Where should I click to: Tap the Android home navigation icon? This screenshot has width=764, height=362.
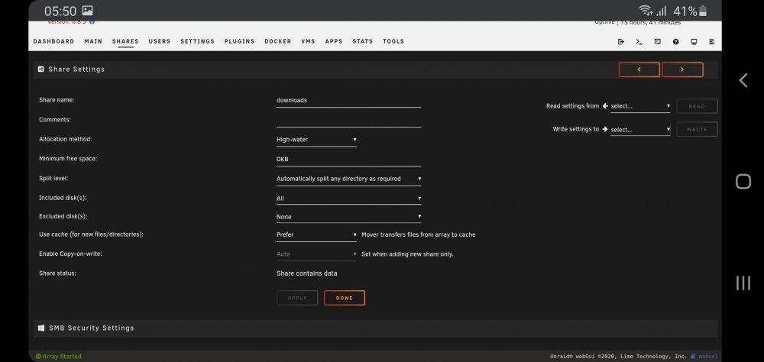743,182
